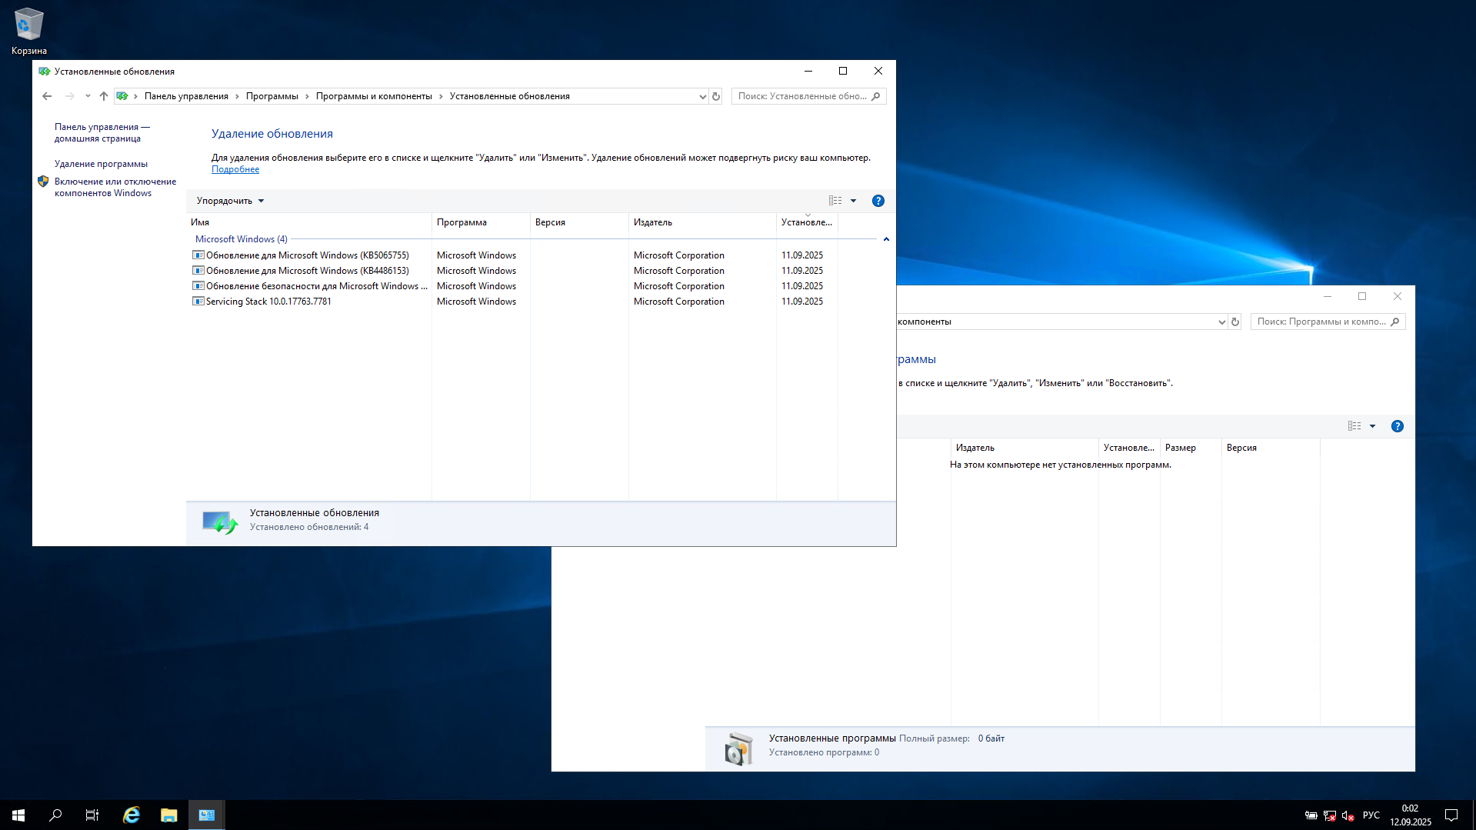Open Task View from taskbar
1476x830 pixels.
coord(92,815)
